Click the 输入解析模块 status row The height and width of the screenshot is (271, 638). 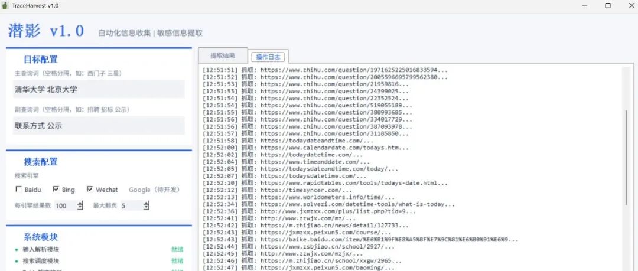(99, 249)
